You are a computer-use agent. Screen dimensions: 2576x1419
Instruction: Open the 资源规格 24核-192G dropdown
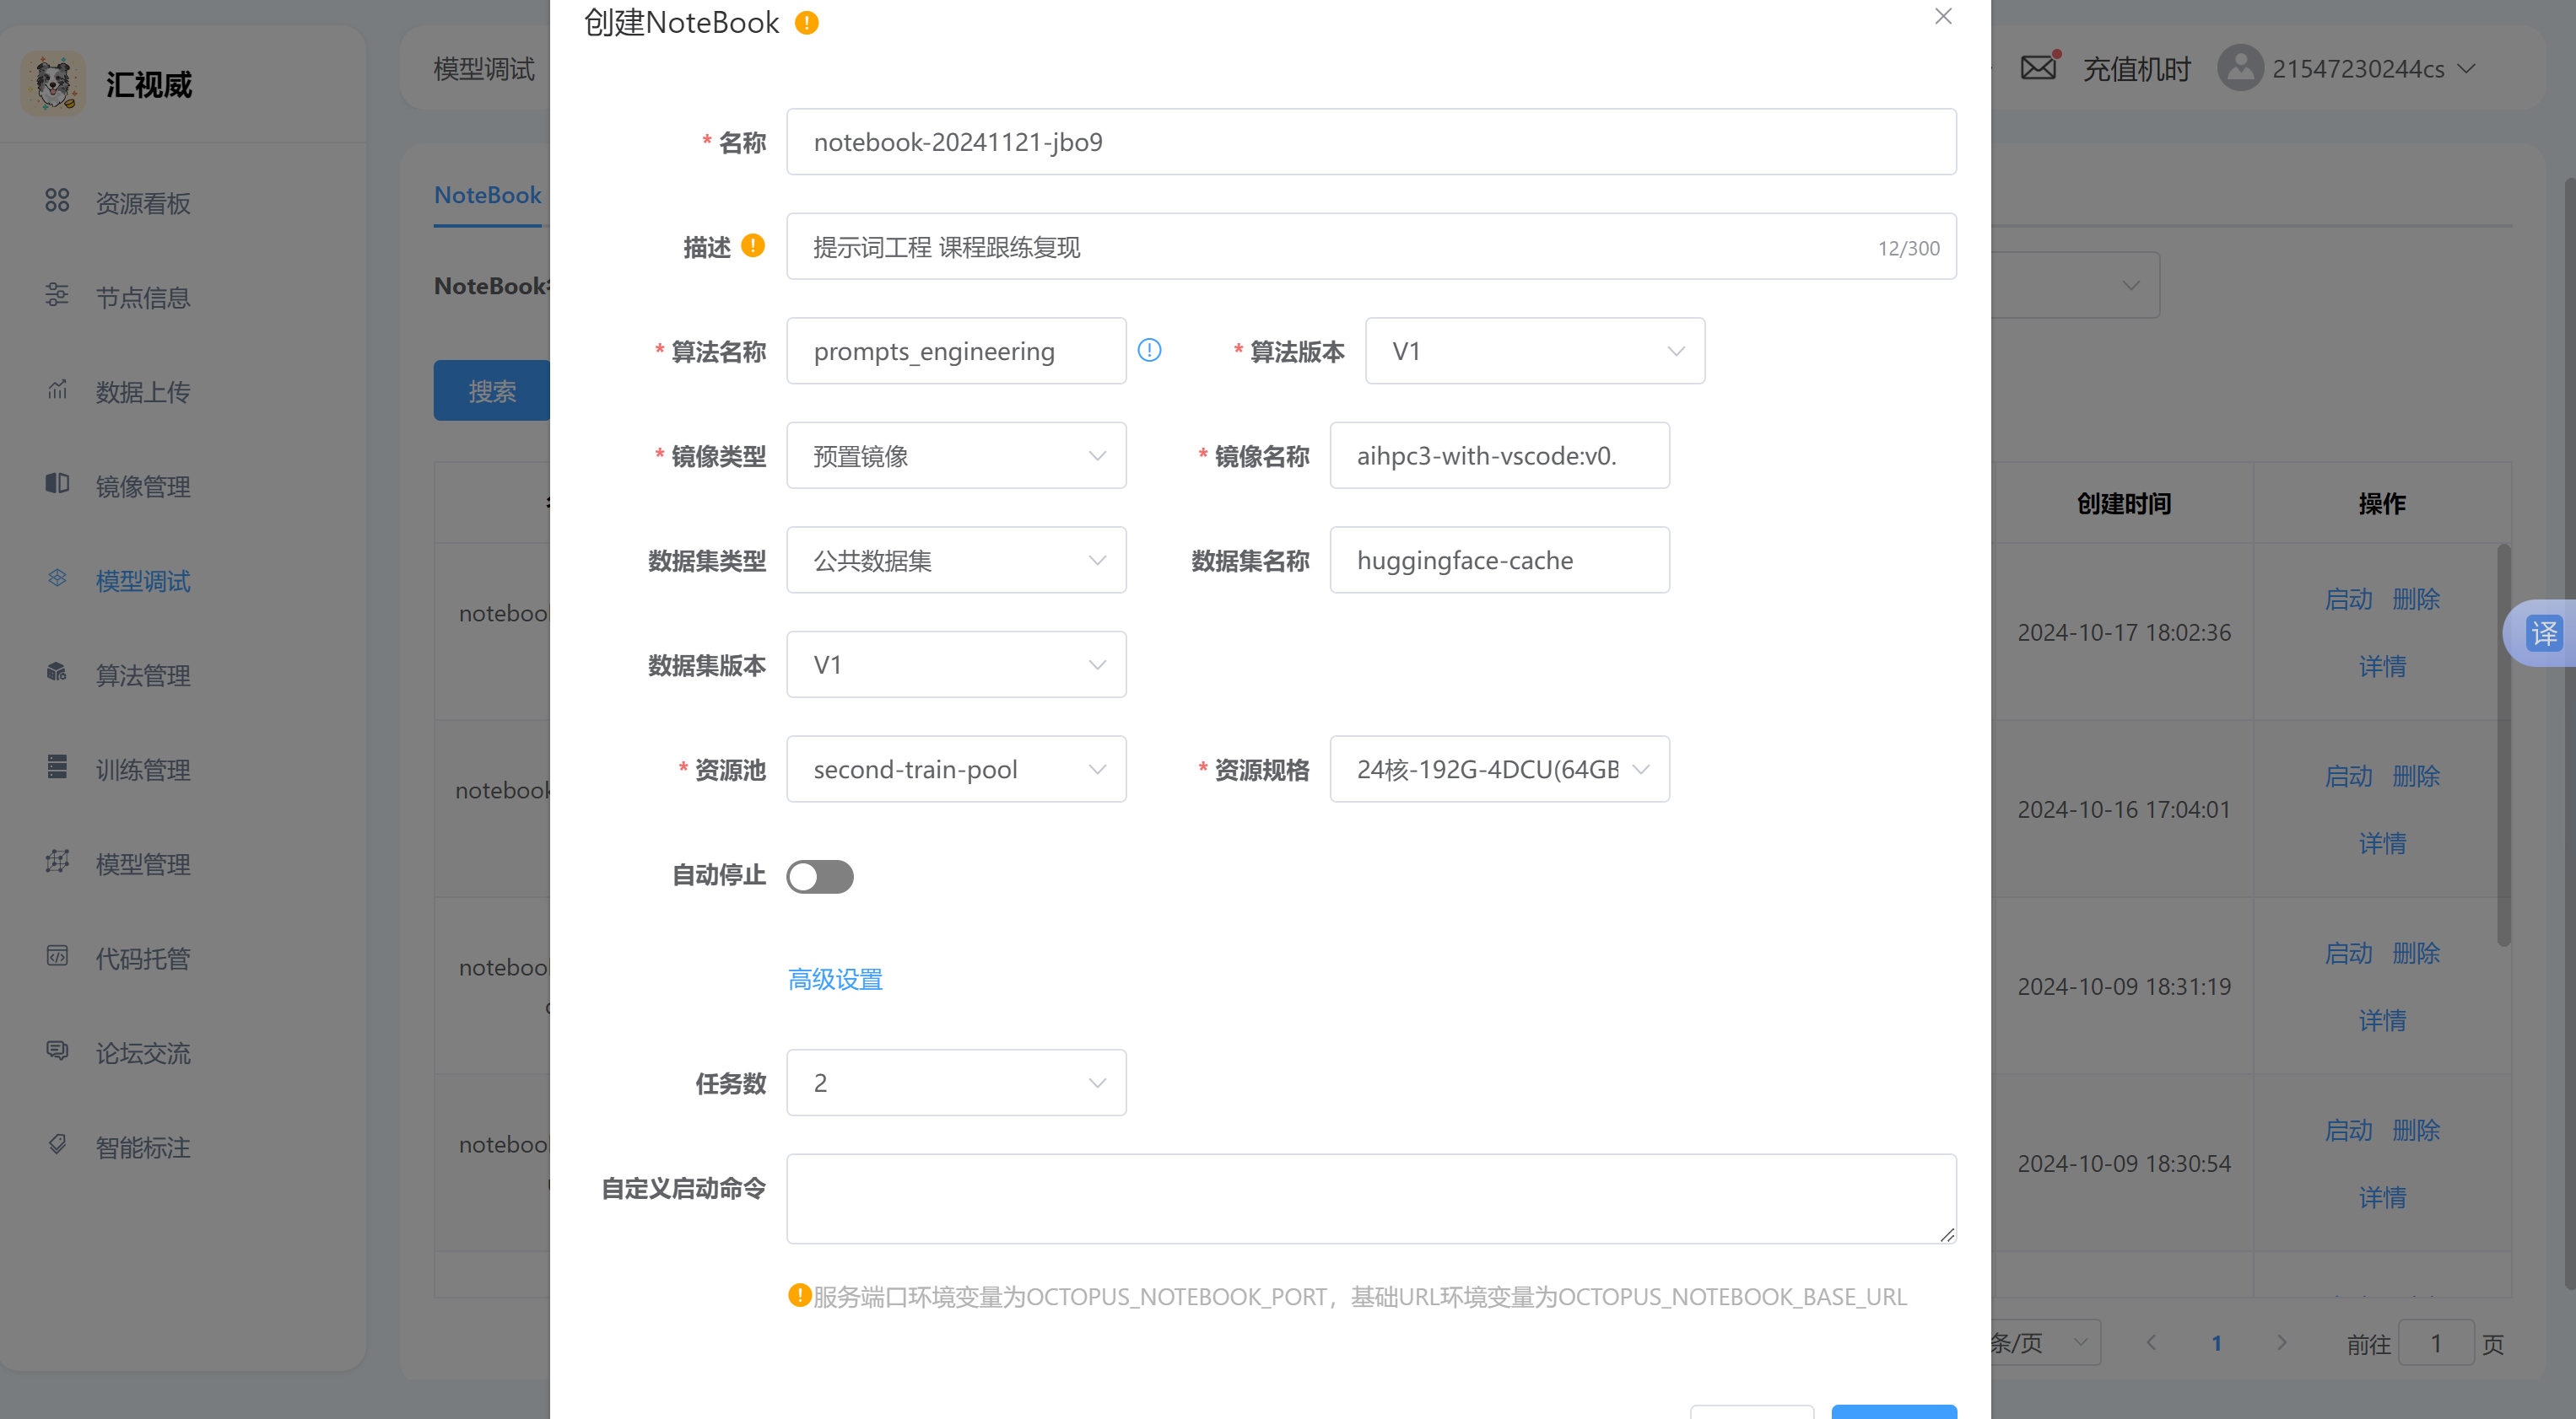click(x=1499, y=770)
